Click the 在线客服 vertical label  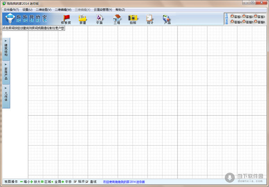click(x=226, y=19)
